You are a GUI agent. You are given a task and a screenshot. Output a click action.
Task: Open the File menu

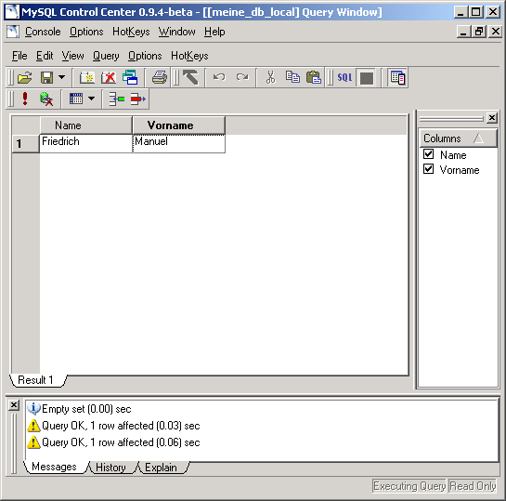click(19, 56)
